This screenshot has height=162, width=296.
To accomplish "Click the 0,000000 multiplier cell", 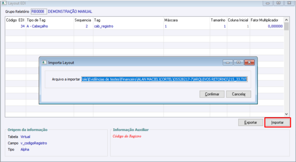I will 267,26.
